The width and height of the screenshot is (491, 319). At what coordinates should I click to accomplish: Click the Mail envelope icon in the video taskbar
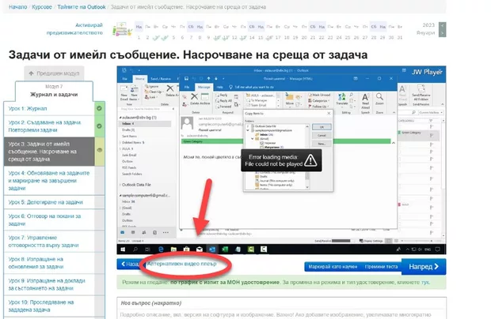pos(200,249)
